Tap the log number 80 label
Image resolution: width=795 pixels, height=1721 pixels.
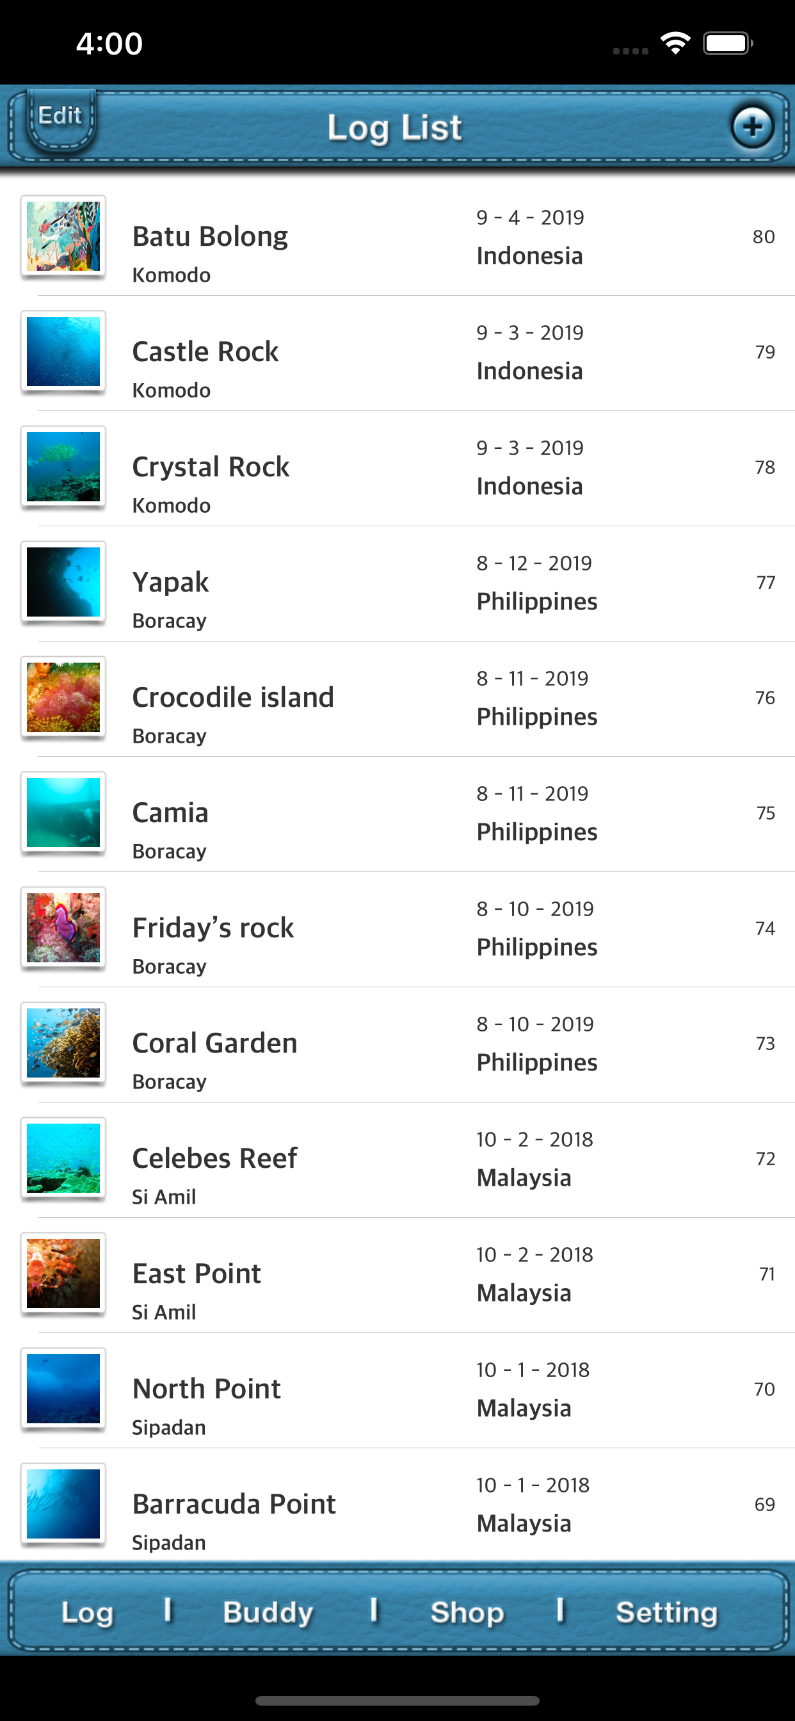(763, 236)
